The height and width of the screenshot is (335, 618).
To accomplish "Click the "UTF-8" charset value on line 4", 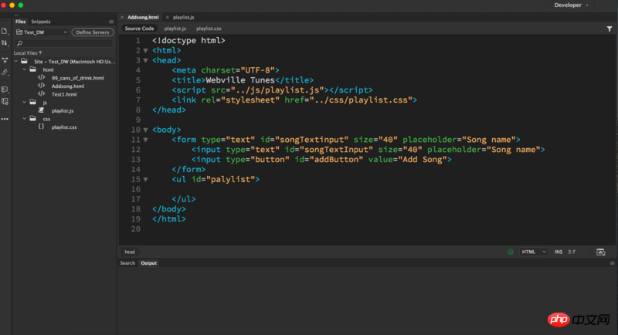I will click(258, 70).
